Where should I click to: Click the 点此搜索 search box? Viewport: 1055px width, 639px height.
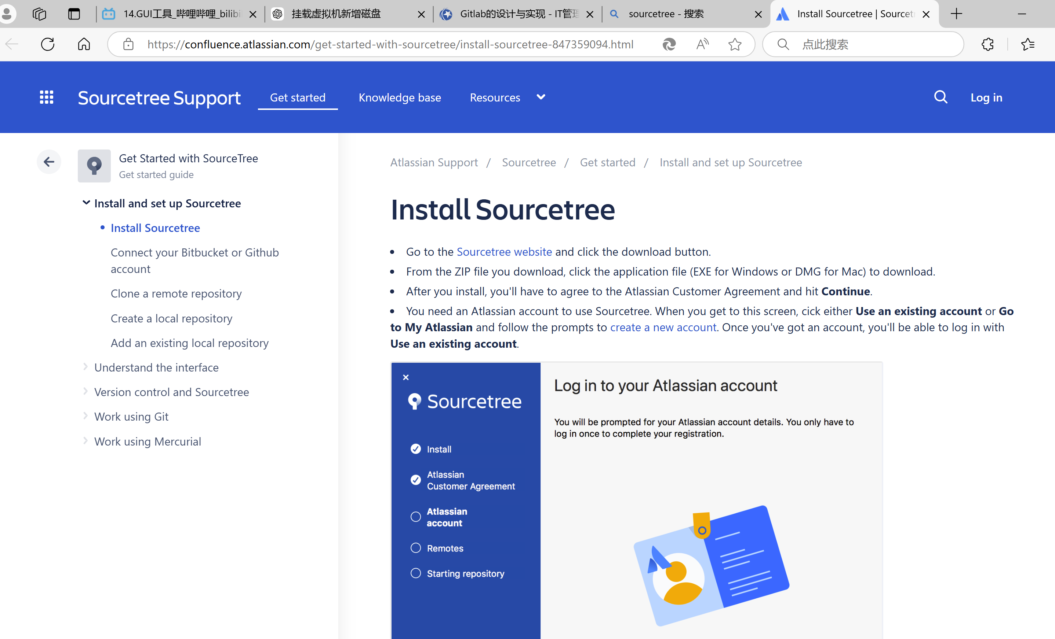(863, 44)
